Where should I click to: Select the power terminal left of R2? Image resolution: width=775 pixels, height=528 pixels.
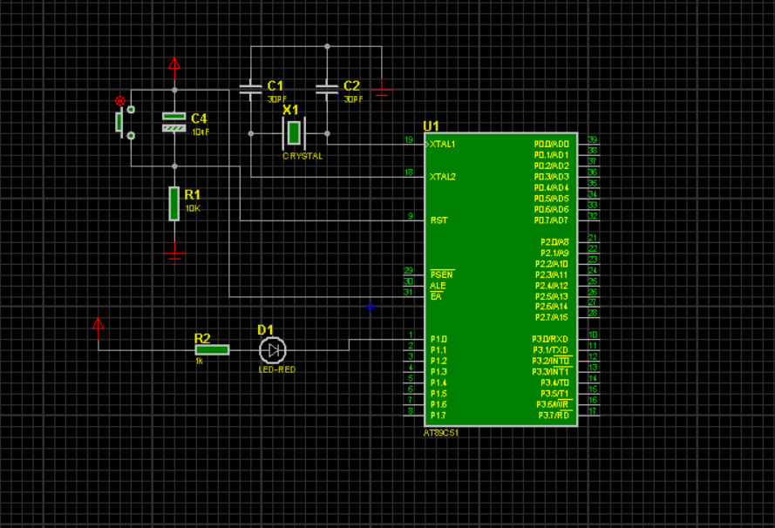[x=98, y=328]
